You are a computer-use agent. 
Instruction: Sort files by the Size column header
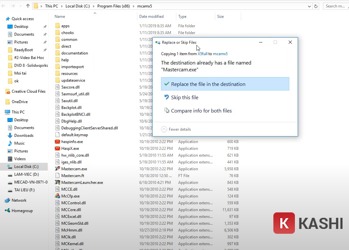tap(220, 16)
